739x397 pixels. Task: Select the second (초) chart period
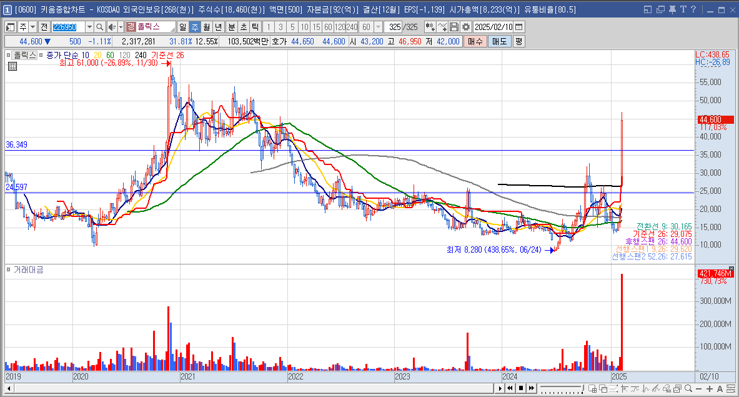tap(243, 28)
